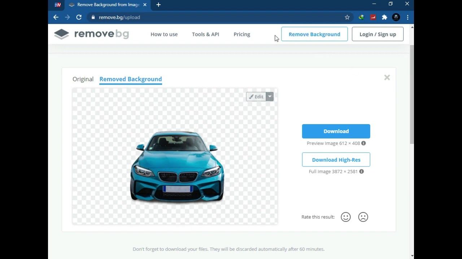This screenshot has width=462, height=259.
Task: Click the removebg logo icon
Action: click(x=62, y=34)
